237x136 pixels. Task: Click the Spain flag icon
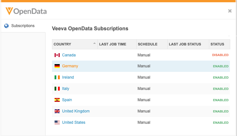(57, 100)
